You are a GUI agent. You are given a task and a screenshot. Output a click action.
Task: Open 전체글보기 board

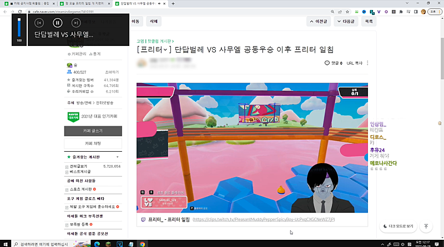click(x=78, y=166)
